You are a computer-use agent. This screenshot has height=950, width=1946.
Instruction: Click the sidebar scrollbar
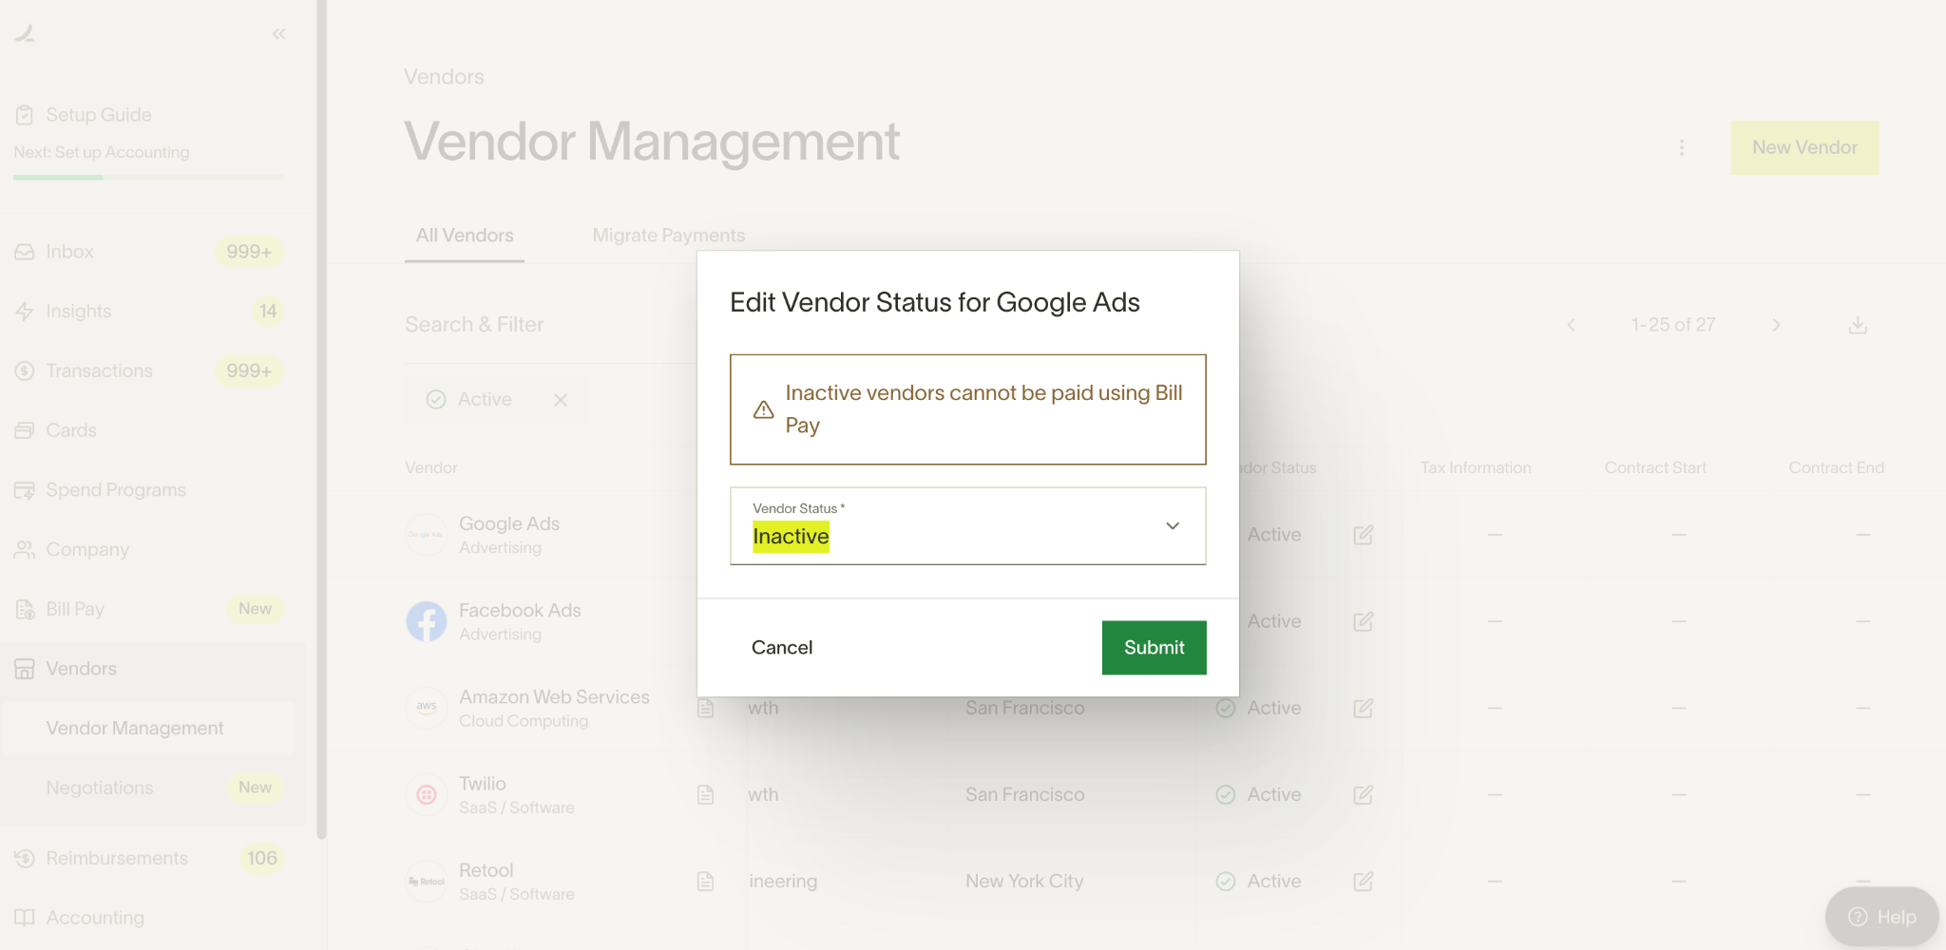tap(321, 418)
